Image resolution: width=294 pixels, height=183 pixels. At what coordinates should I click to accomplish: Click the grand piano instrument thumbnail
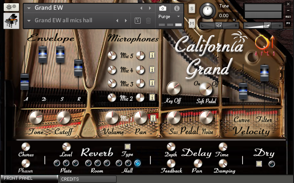click(11, 21)
